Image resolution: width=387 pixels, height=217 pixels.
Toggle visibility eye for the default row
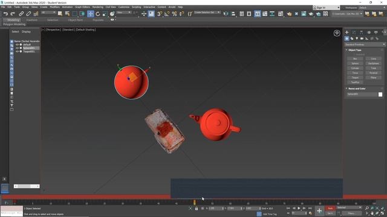click(17, 45)
